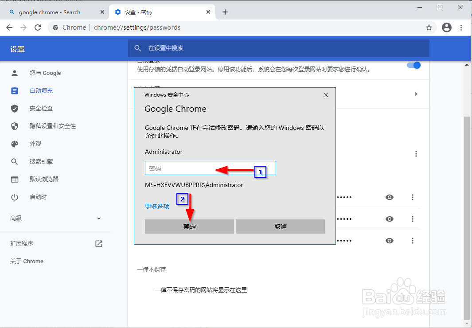The height and width of the screenshot is (328, 472).
Task: Show password in second saved row
Action: coord(390,219)
